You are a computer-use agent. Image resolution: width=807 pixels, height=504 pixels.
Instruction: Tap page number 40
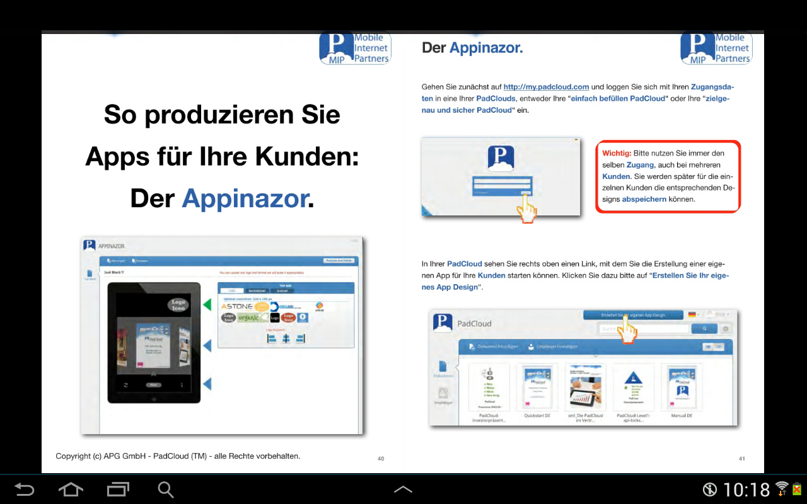click(x=381, y=459)
